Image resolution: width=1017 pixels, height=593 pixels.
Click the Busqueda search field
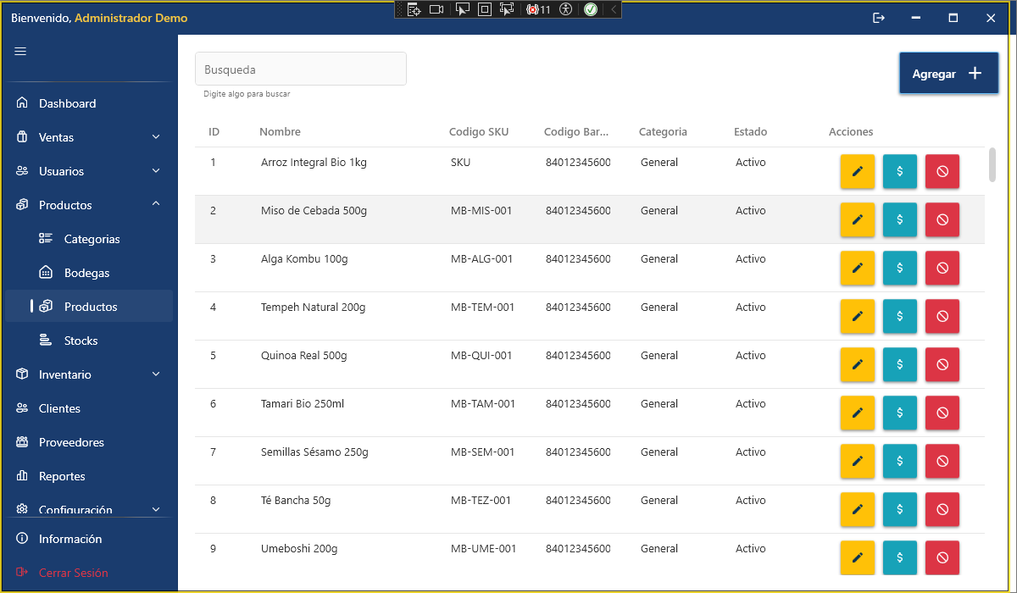(x=301, y=69)
